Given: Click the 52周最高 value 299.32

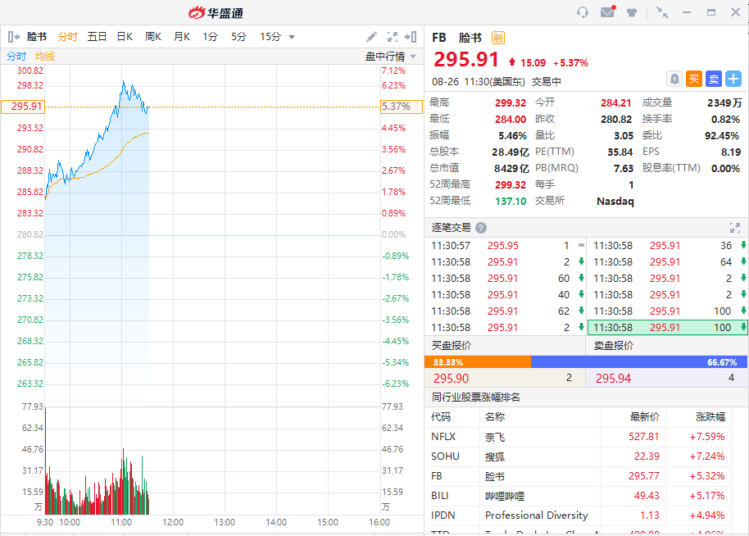Looking at the screenshot, I should click(511, 184).
